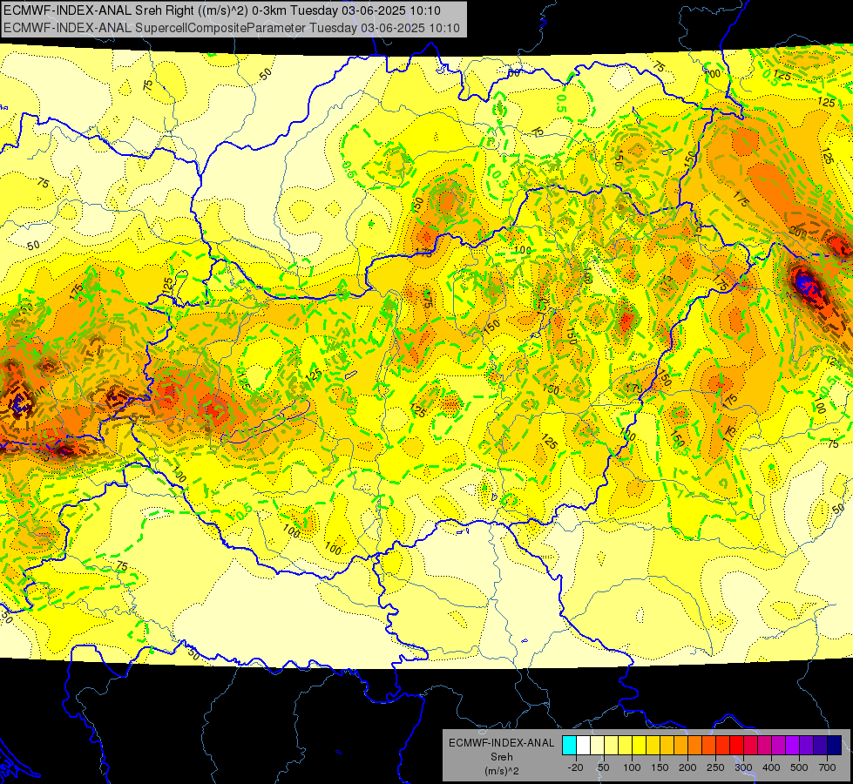Screen dimensions: 853x784
Task: Click the 'Sreh Right 0-3km' title line
Action: (222, 10)
